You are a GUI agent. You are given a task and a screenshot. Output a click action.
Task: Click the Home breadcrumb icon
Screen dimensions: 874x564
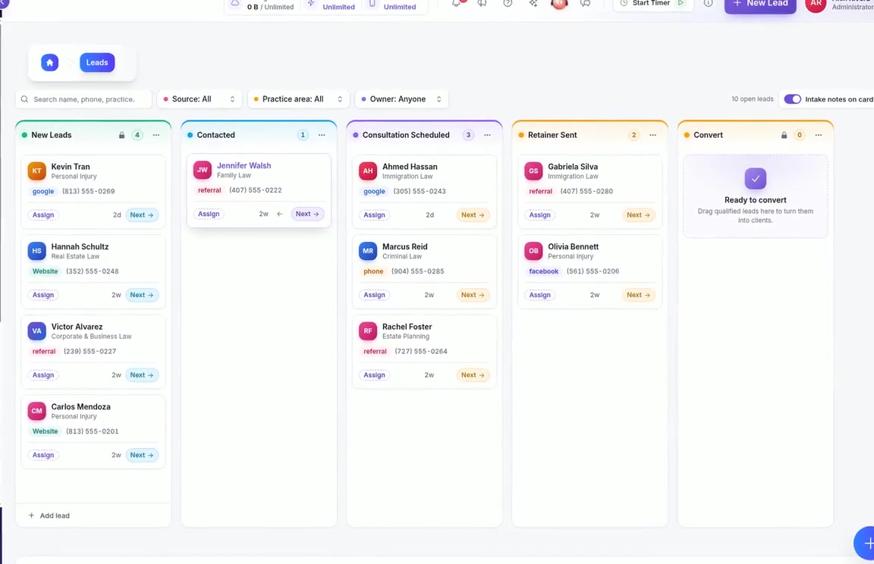click(49, 62)
